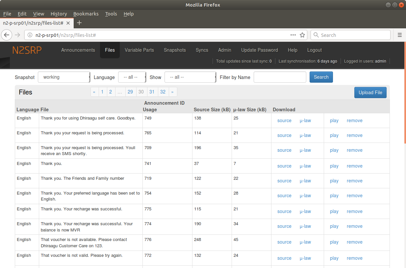This screenshot has height=268, width=406.
Task: Open a new tab with the plus button
Action: point(79,23)
